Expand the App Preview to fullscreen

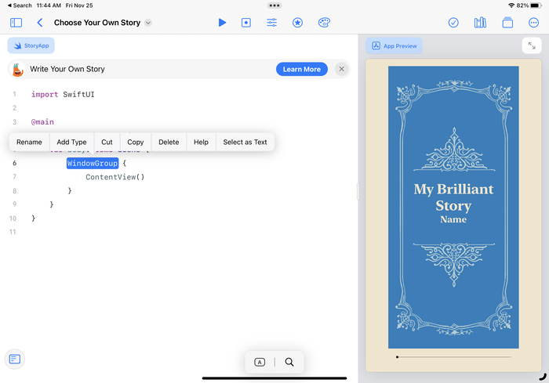click(532, 46)
